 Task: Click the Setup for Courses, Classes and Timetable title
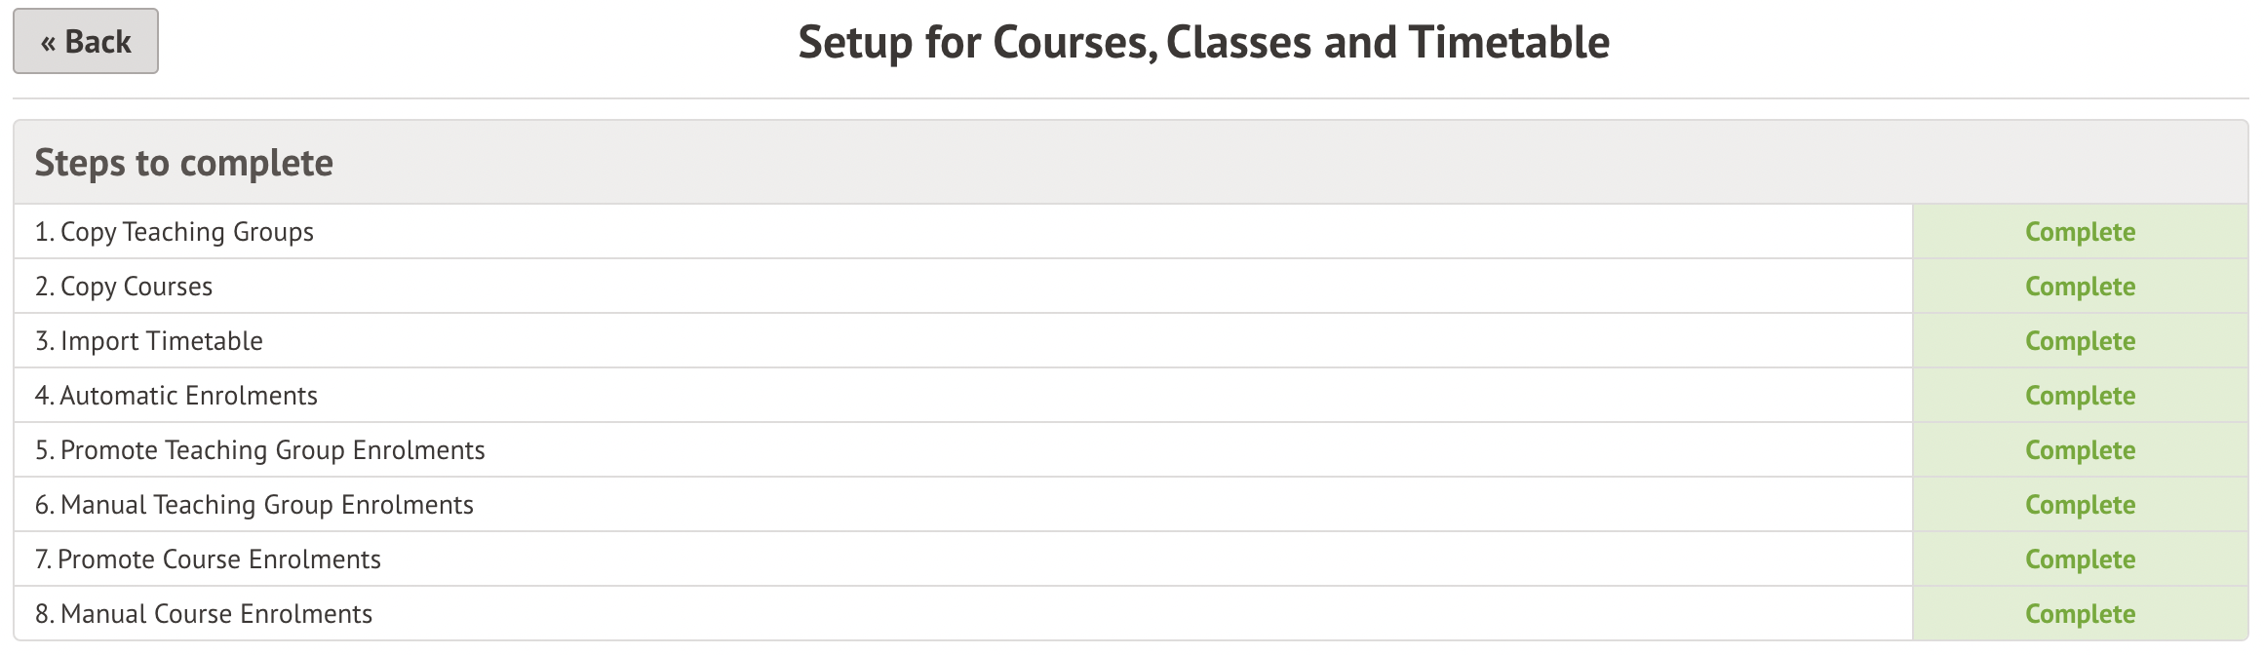(x=1203, y=43)
